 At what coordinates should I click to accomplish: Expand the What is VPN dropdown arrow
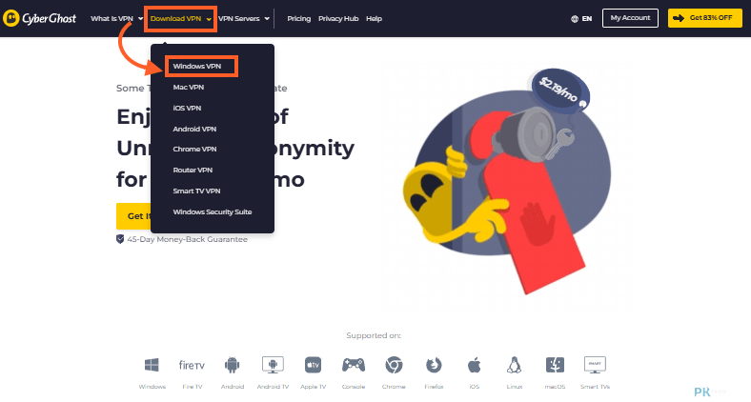pyautogui.click(x=140, y=19)
